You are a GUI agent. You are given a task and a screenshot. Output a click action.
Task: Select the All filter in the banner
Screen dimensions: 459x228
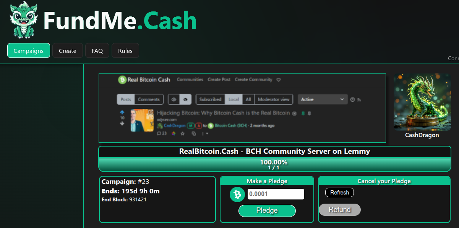[x=248, y=99]
